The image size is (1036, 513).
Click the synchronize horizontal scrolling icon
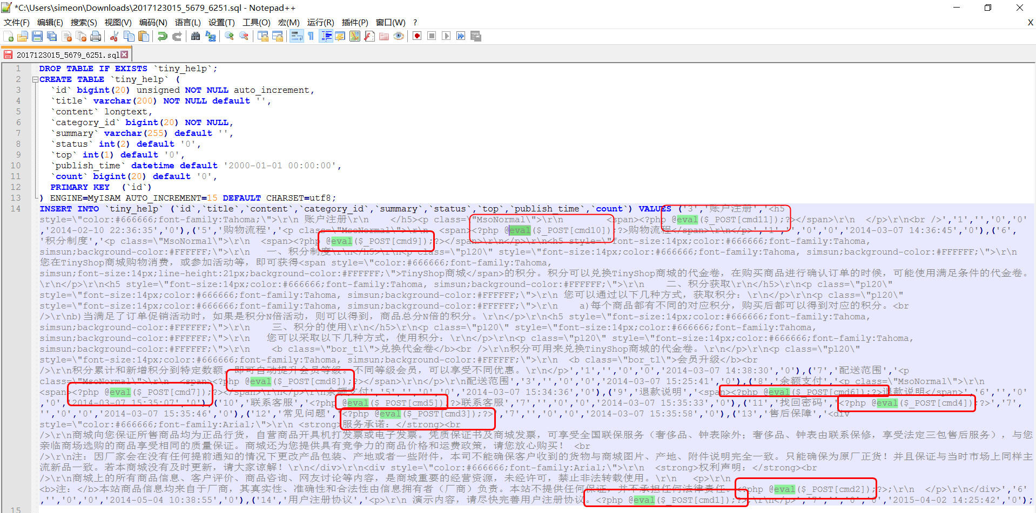(x=278, y=36)
